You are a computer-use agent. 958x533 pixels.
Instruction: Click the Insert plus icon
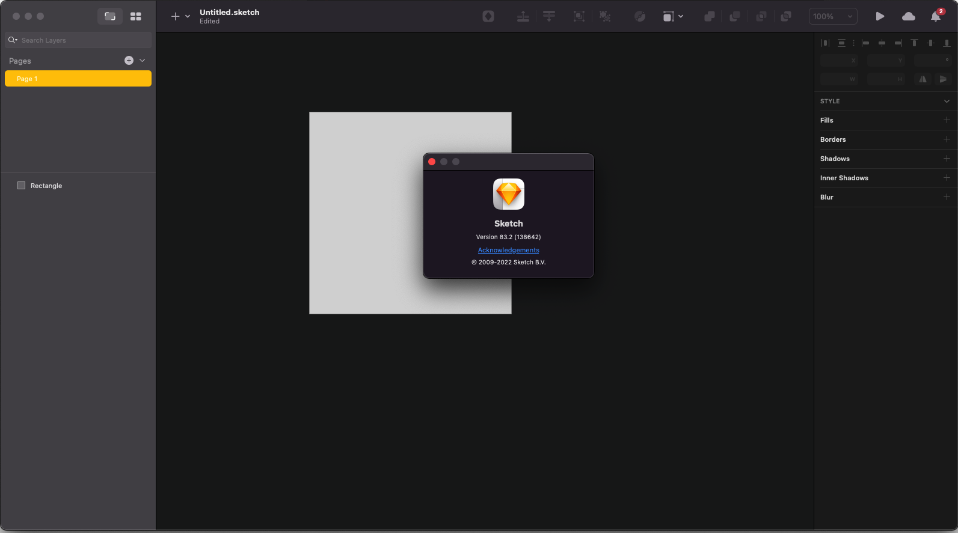176,16
